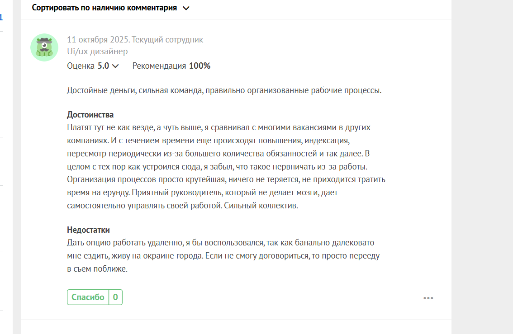Viewport: 513px width, 334px height.
Task: Click the bold "100%" recommendation value
Action: [x=199, y=66]
